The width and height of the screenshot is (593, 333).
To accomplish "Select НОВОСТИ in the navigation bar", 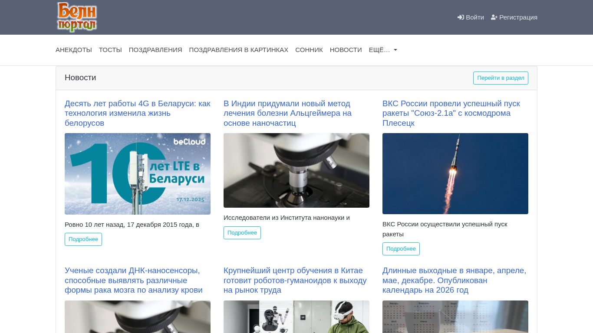I will (346, 50).
